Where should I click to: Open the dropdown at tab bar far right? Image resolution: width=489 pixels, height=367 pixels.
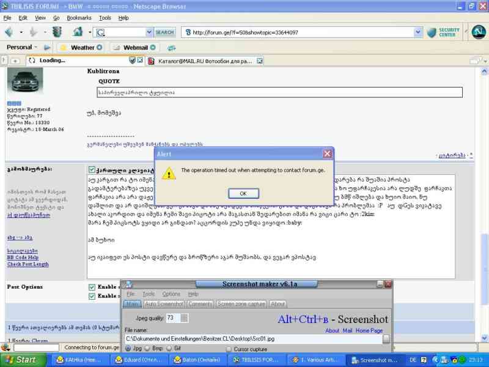[x=485, y=61]
